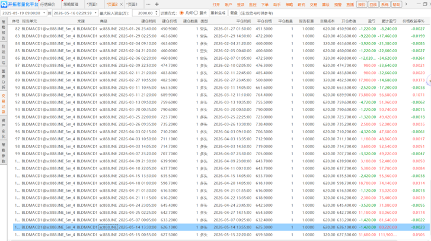Click the stepper arrows beside 2000.00

(157, 13)
